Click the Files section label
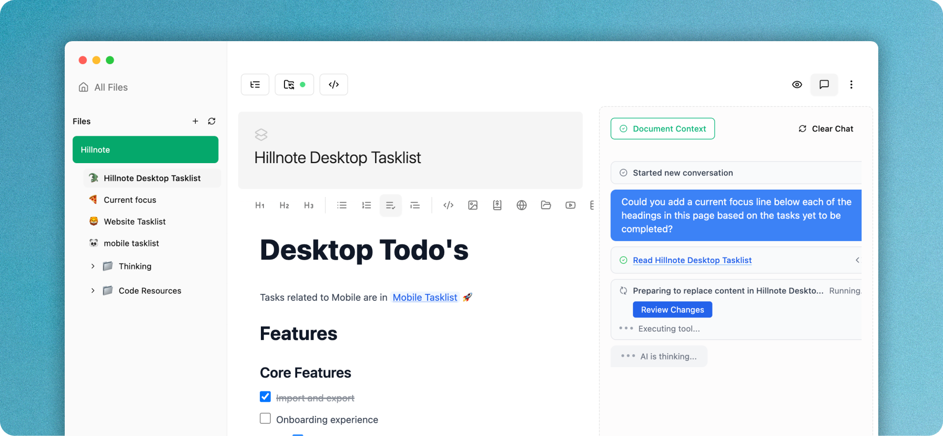The width and height of the screenshot is (943, 436). click(x=81, y=121)
